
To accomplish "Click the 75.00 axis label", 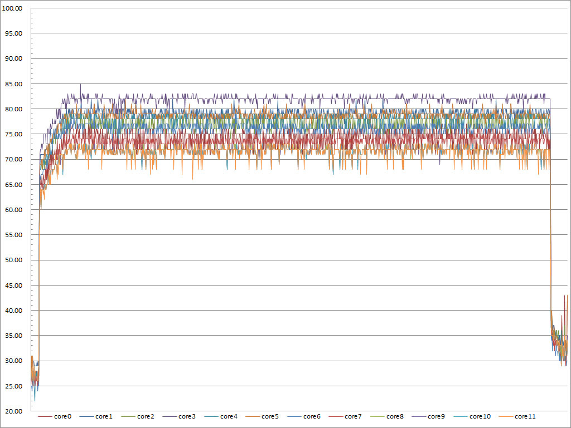I will pyautogui.click(x=13, y=134).
